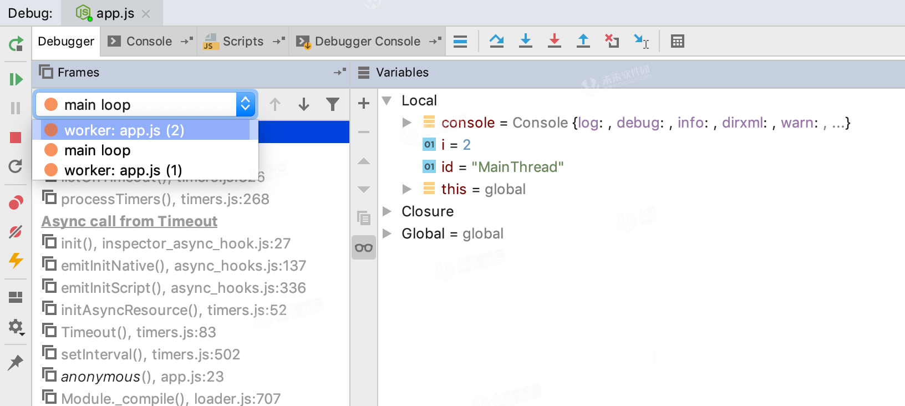The width and height of the screenshot is (905, 406).
Task: View breakpoints list
Action: 16,202
